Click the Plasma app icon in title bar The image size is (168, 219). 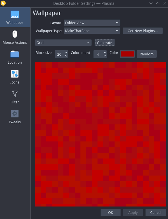(3, 3)
